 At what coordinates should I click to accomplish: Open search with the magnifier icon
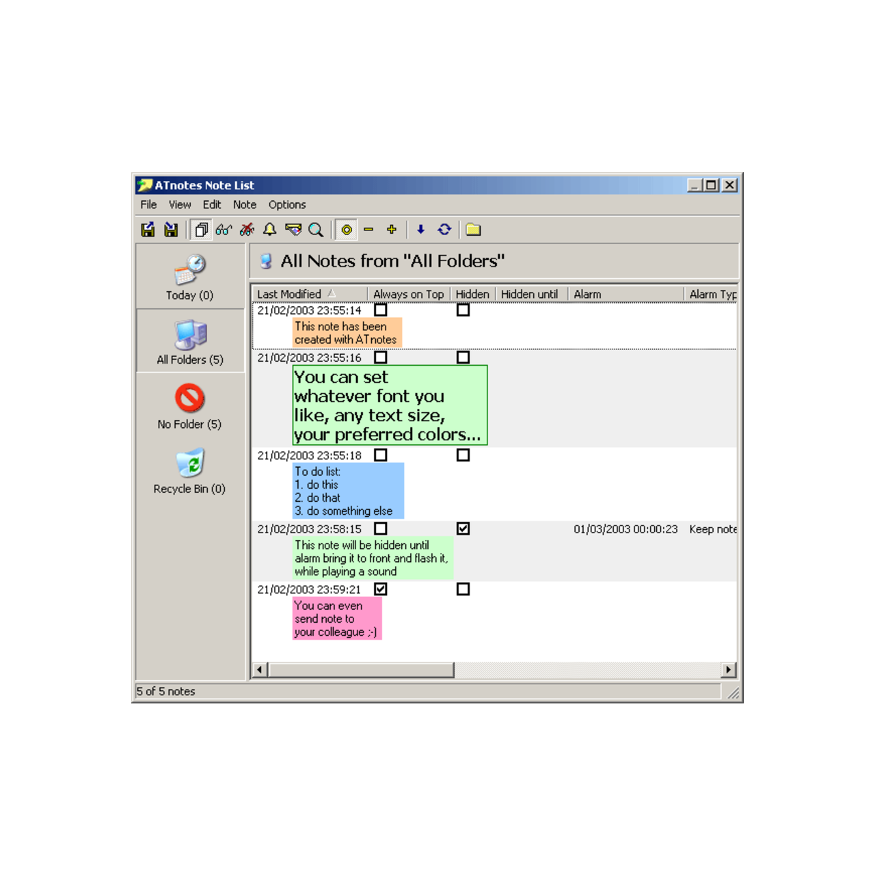[x=316, y=230]
